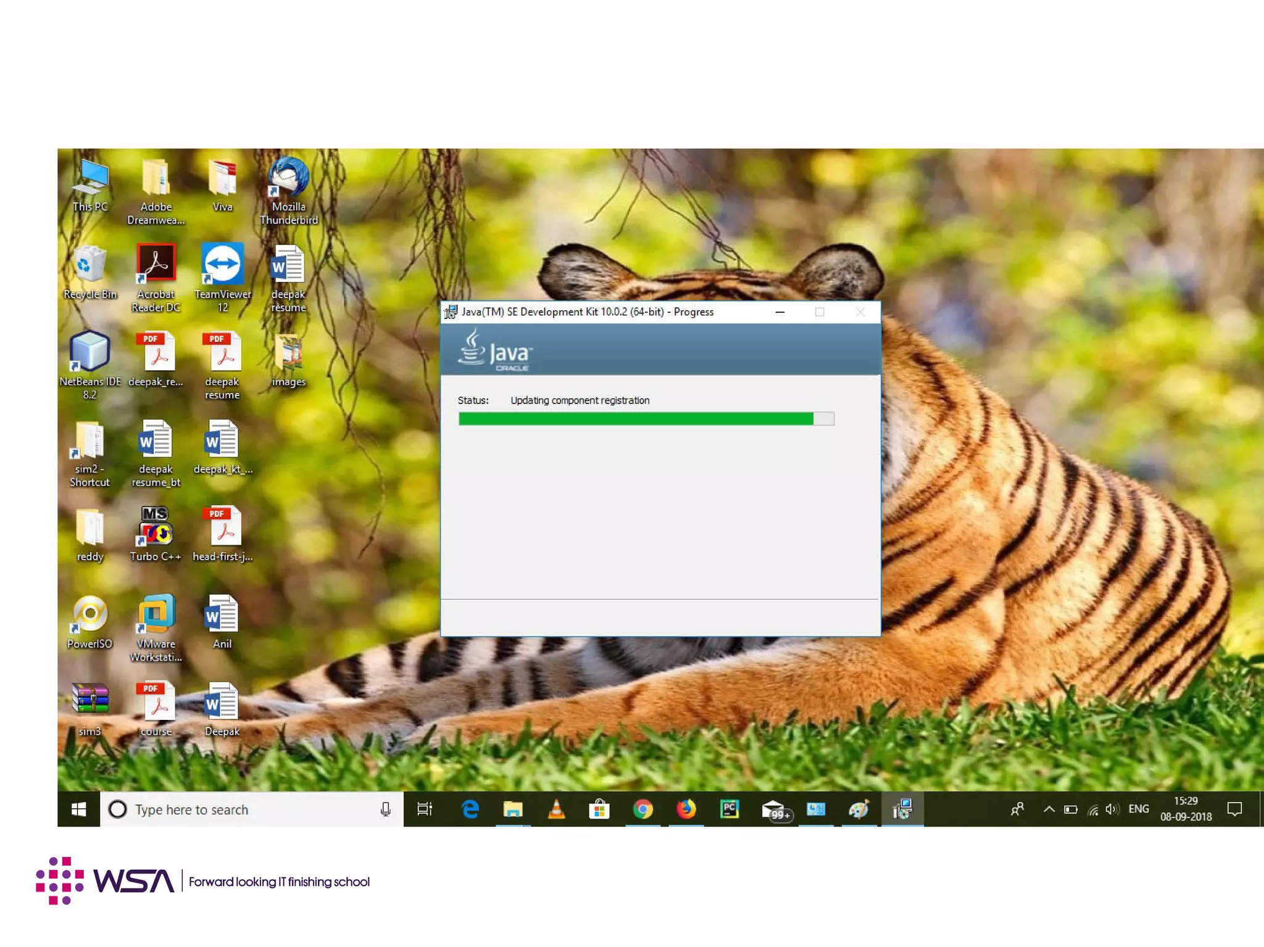Select the sim3 WinRAR archive
The image size is (1264, 947).
[90, 709]
